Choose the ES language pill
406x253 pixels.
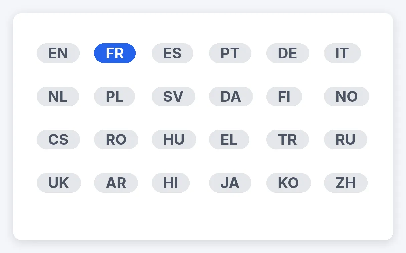click(x=172, y=53)
